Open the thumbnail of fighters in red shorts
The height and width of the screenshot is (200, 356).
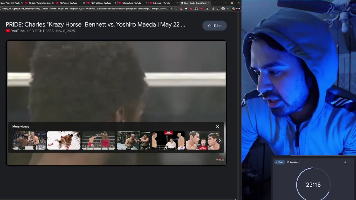[98, 141]
